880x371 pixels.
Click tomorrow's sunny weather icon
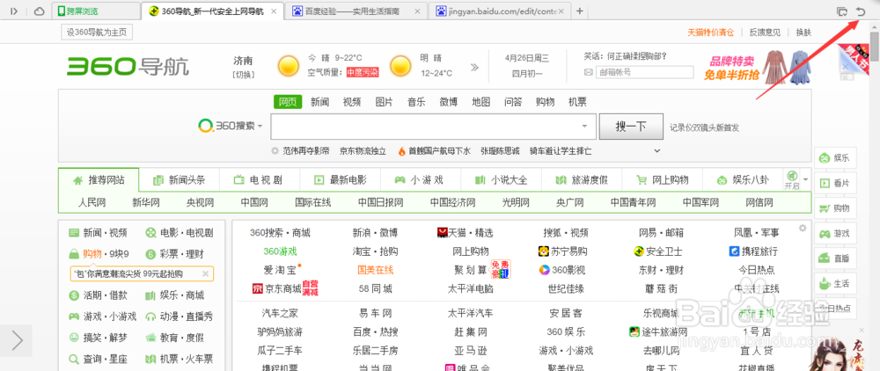(x=400, y=66)
